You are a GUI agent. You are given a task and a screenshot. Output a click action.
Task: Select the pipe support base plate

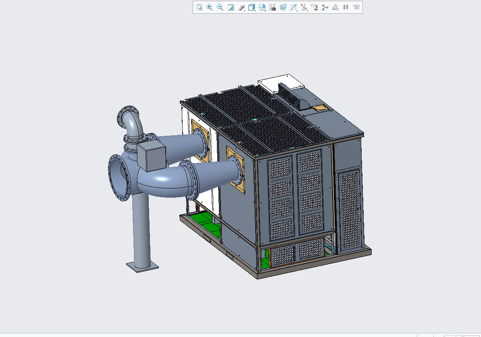(x=143, y=267)
